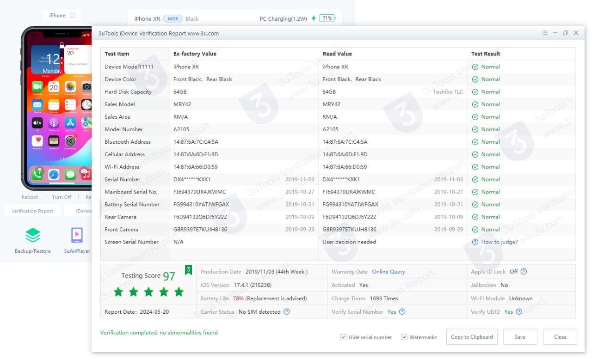Click Test Item column header
This screenshot has height=359, width=592.
(117, 54)
